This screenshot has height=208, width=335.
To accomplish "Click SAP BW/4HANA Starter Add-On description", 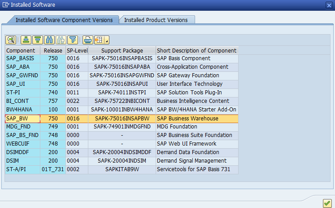I will click(x=197, y=110).
